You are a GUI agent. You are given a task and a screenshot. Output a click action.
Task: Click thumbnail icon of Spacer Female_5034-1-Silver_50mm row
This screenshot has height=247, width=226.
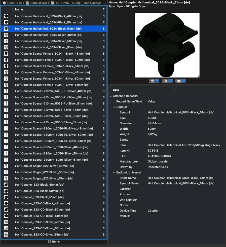(x=6, y=79)
